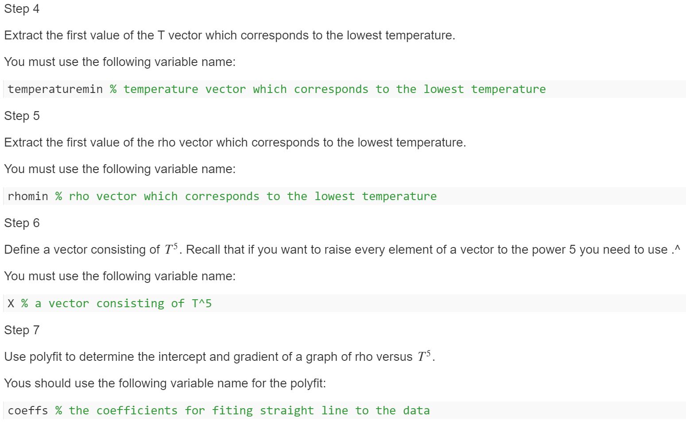The height and width of the screenshot is (425, 686).
Task: Click the temperaturemin variable name in code
Action: click(x=55, y=89)
